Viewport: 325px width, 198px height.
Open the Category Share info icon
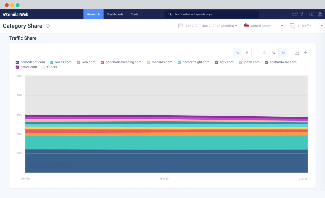48,26
